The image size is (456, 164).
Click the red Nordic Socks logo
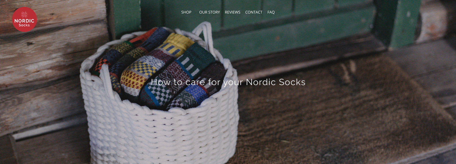(x=24, y=19)
